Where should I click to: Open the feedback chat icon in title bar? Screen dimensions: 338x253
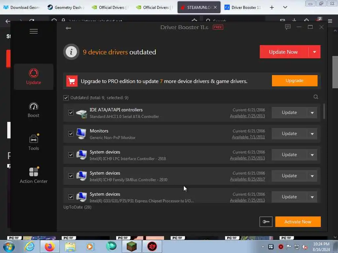288,27
